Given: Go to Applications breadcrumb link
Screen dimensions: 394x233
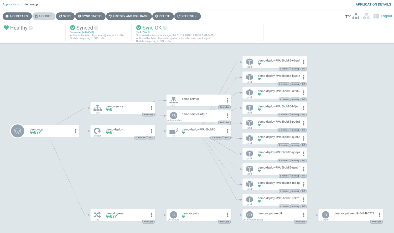Looking at the screenshot, I should (x=11, y=4).
